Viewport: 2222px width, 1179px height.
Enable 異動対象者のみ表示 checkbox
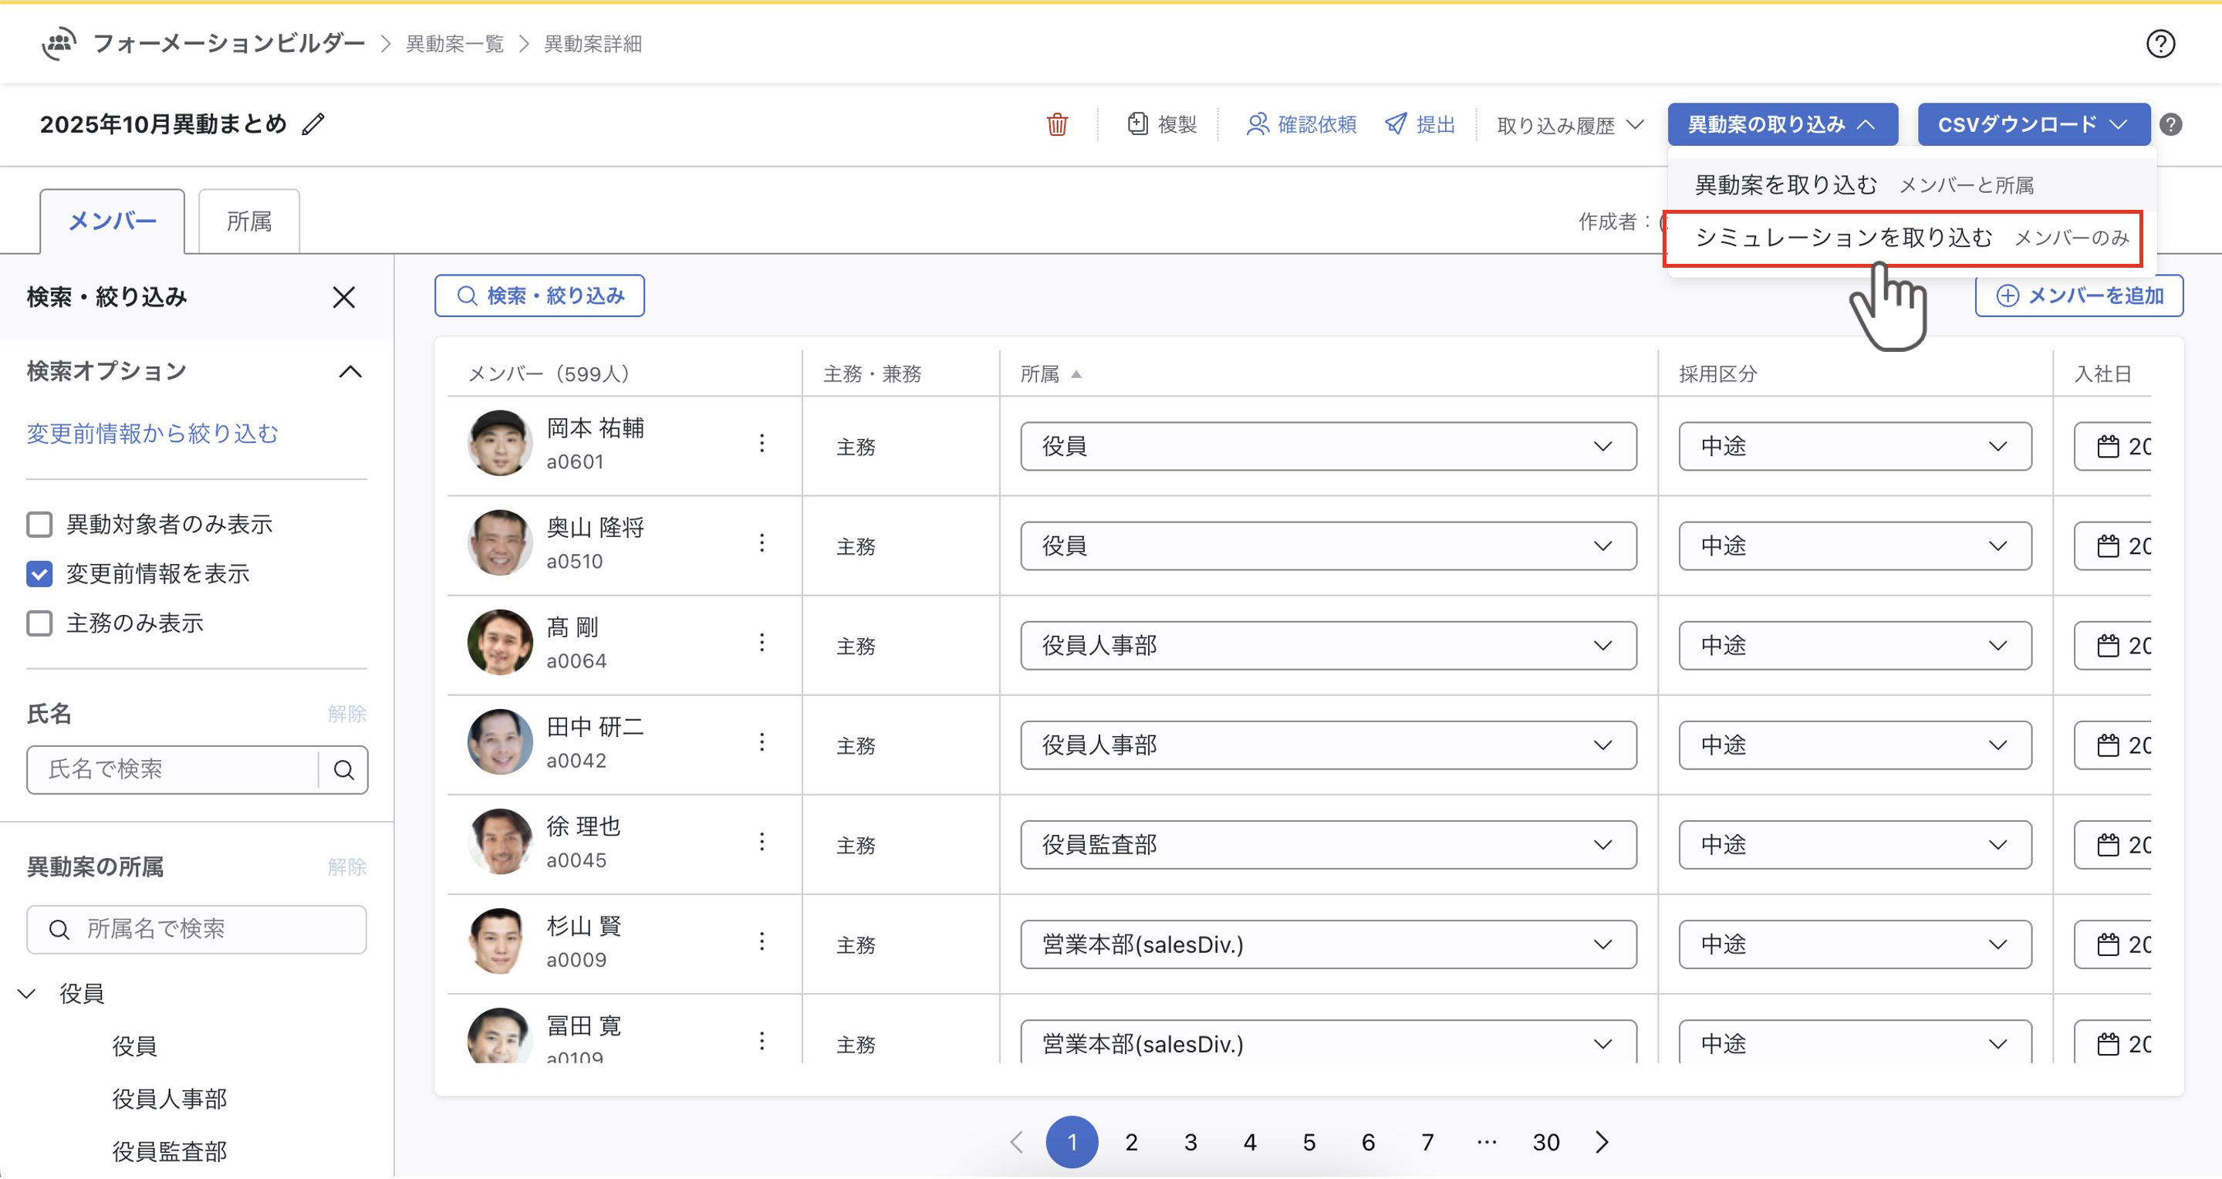pos(39,525)
